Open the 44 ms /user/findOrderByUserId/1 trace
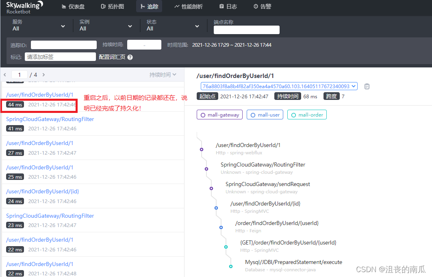This screenshot has height=277, width=432. 93,99
